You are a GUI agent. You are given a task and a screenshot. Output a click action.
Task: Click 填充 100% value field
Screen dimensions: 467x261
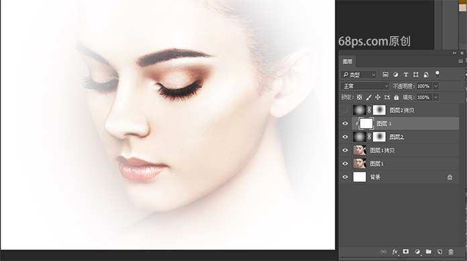(x=424, y=97)
